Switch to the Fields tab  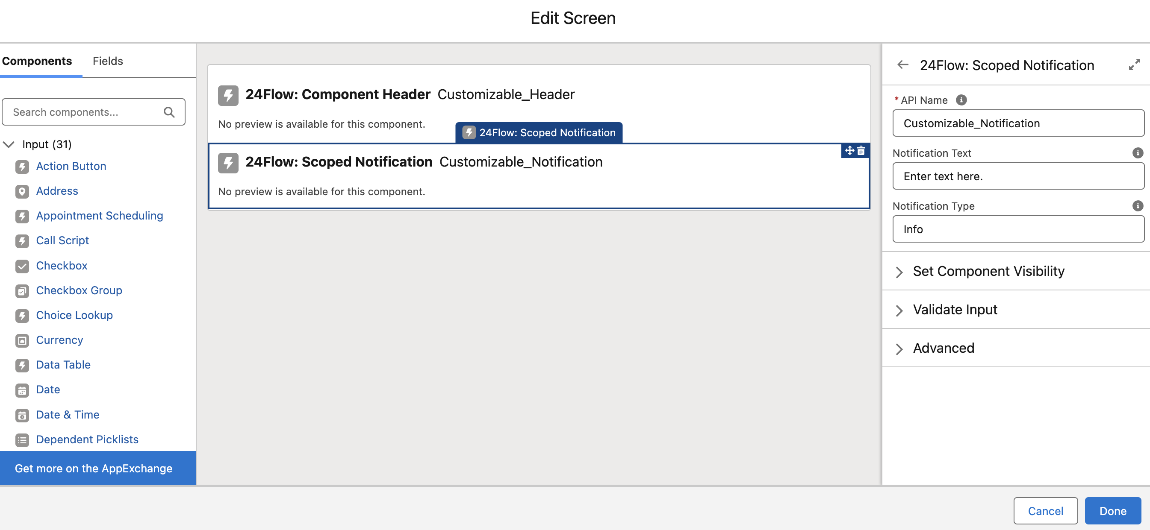pos(108,61)
